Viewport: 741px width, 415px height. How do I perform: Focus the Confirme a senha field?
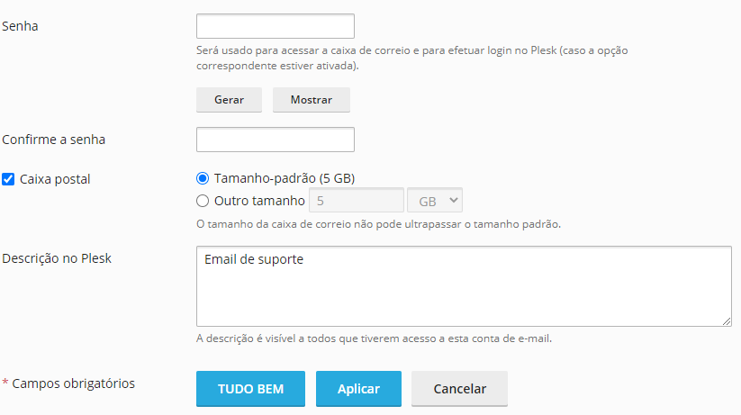275,140
